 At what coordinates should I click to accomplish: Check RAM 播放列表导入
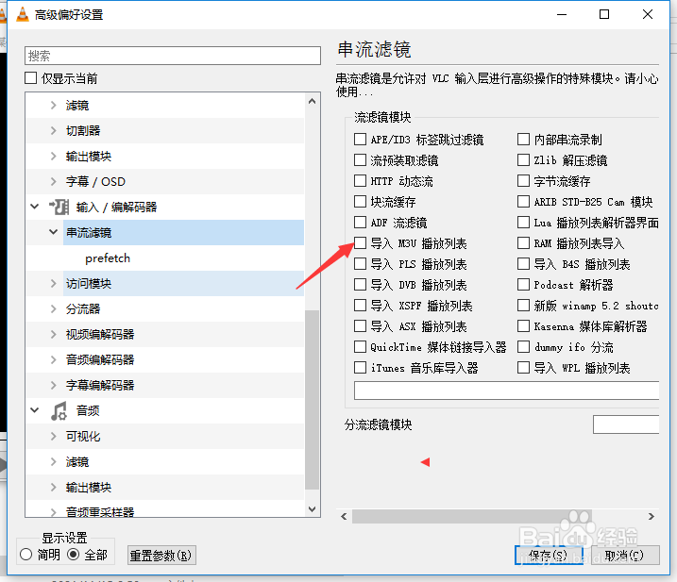tap(523, 243)
